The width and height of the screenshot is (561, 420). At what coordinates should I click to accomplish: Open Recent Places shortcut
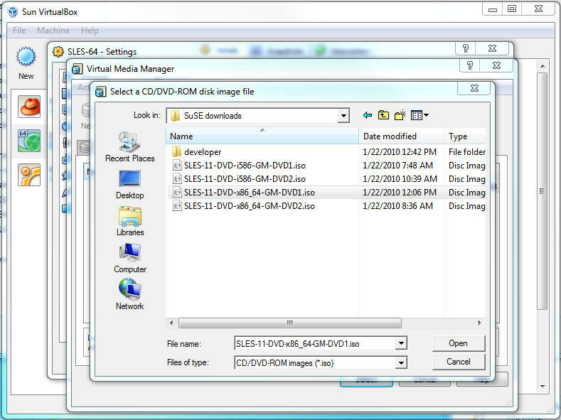(129, 147)
